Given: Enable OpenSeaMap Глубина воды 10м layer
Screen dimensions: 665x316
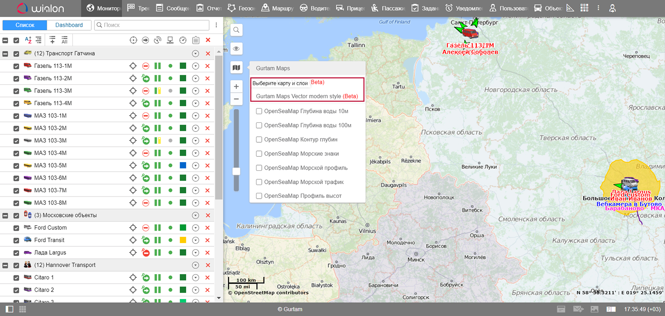Looking at the screenshot, I should point(259,111).
